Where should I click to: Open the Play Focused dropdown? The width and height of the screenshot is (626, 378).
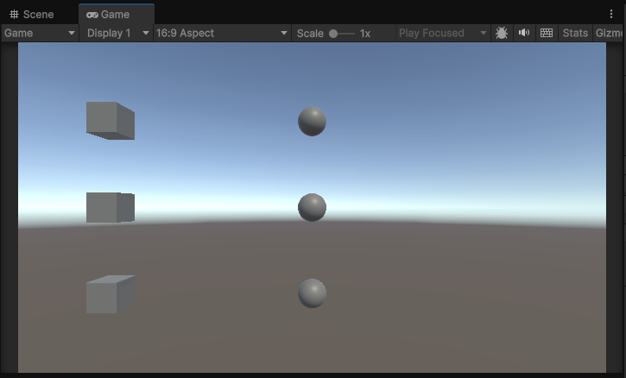[x=443, y=33]
